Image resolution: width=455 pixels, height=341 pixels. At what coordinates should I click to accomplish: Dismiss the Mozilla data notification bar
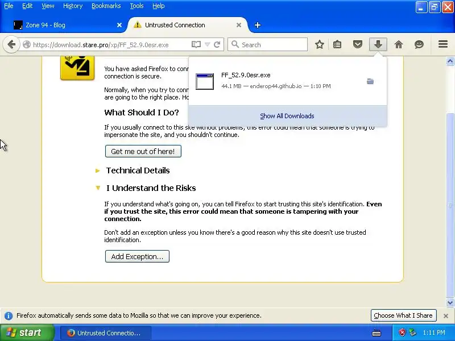coord(446,316)
